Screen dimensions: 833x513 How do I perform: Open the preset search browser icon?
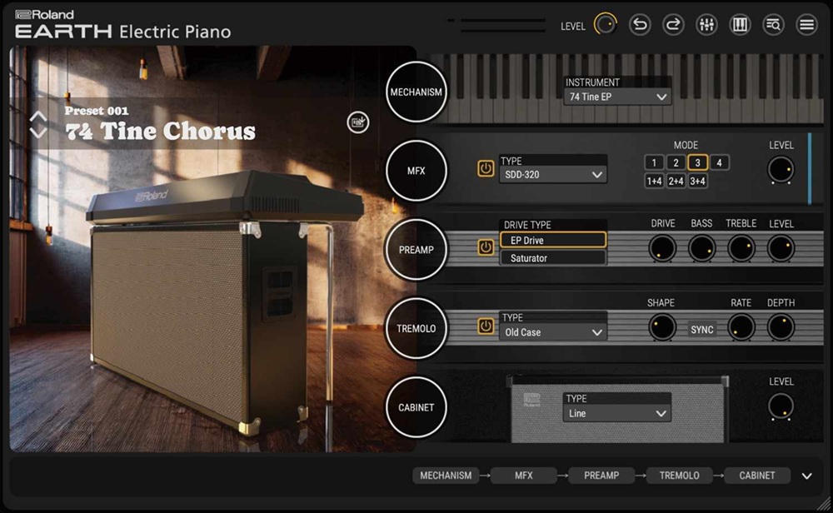(773, 24)
